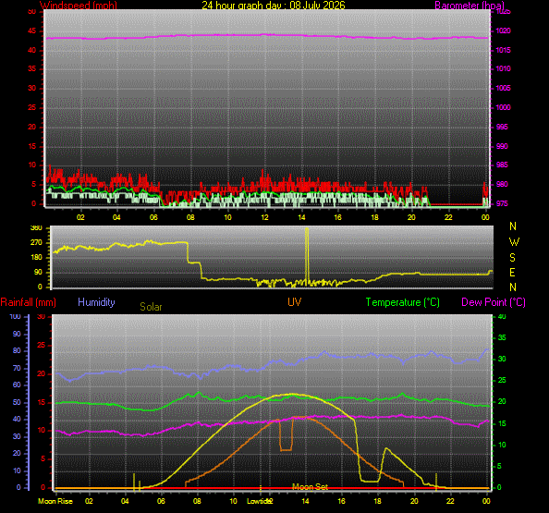Click the Temperature (°C) legend label
This screenshot has height=513, width=549.
(403, 302)
